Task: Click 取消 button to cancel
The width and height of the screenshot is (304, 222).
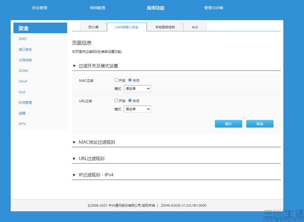Action: pos(259,124)
